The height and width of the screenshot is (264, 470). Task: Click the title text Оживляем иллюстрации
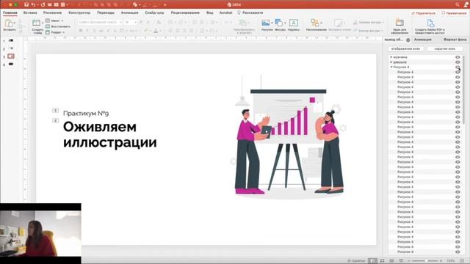click(109, 134)
